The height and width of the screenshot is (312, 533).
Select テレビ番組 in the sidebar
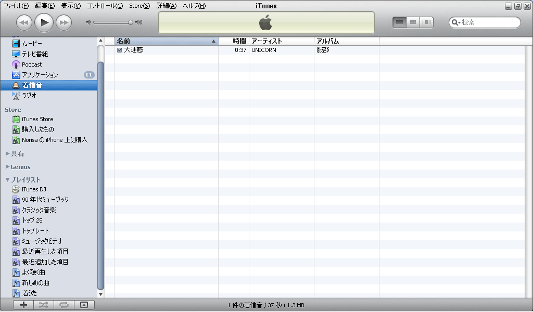pos(48,54)
